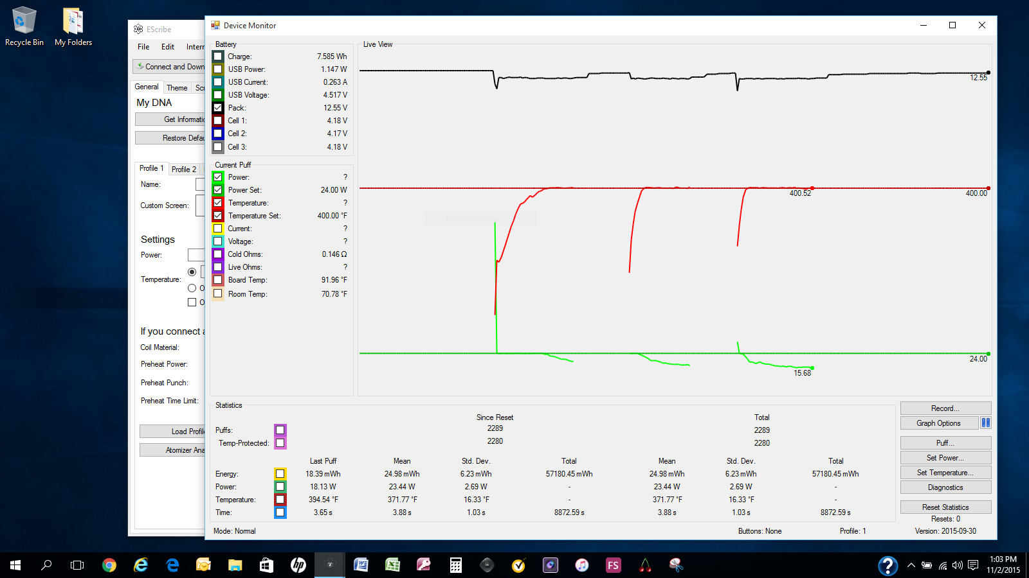Show hidden system tray icons
1029x578 pixels.
pyautogui.click(x=911, y=565)
